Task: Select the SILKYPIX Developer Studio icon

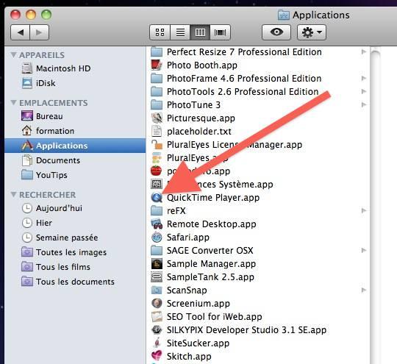Action: click(x=157, y=329)
